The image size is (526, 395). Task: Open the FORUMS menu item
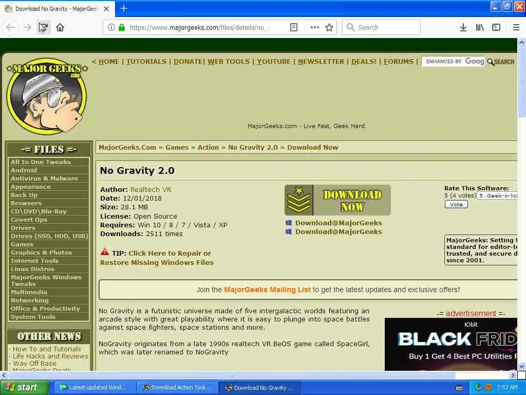coord(399,62)
